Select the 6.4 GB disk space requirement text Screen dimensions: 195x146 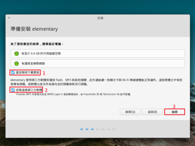(x=41, y=53)
